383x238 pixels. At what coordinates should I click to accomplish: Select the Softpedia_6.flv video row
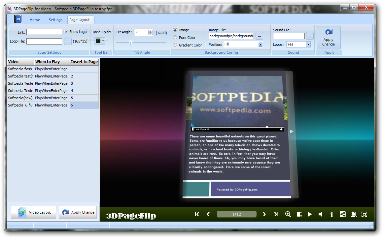53,105
